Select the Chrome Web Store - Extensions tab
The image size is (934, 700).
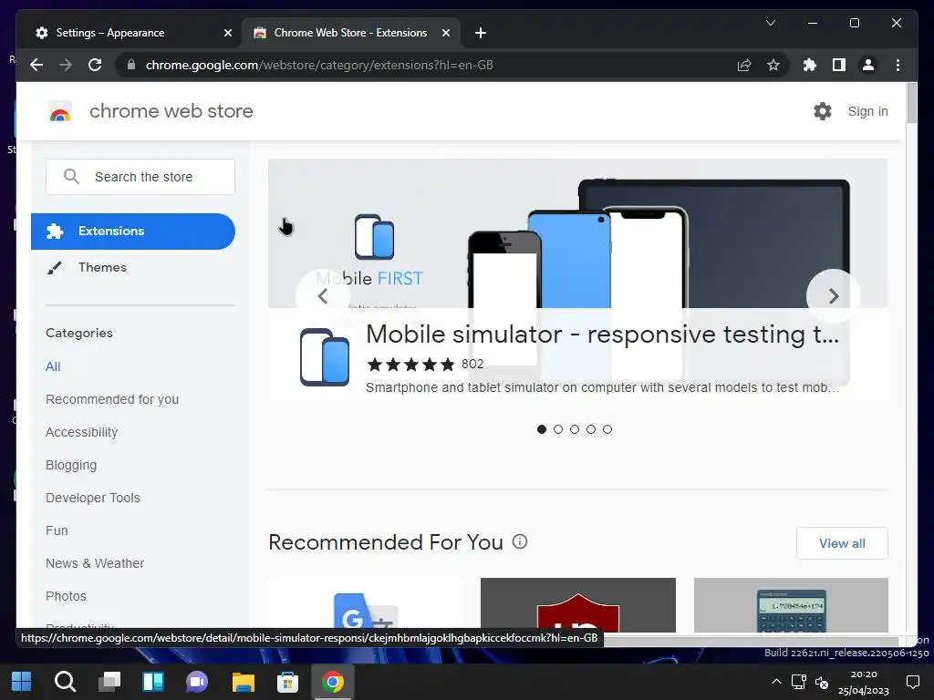coord(350,33)
